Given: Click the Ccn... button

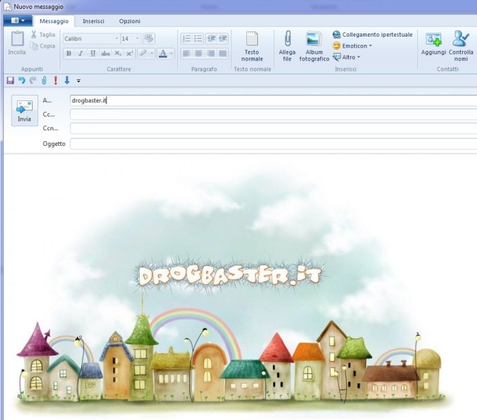Looking at the screenshot, I should (x=50, y=128).
